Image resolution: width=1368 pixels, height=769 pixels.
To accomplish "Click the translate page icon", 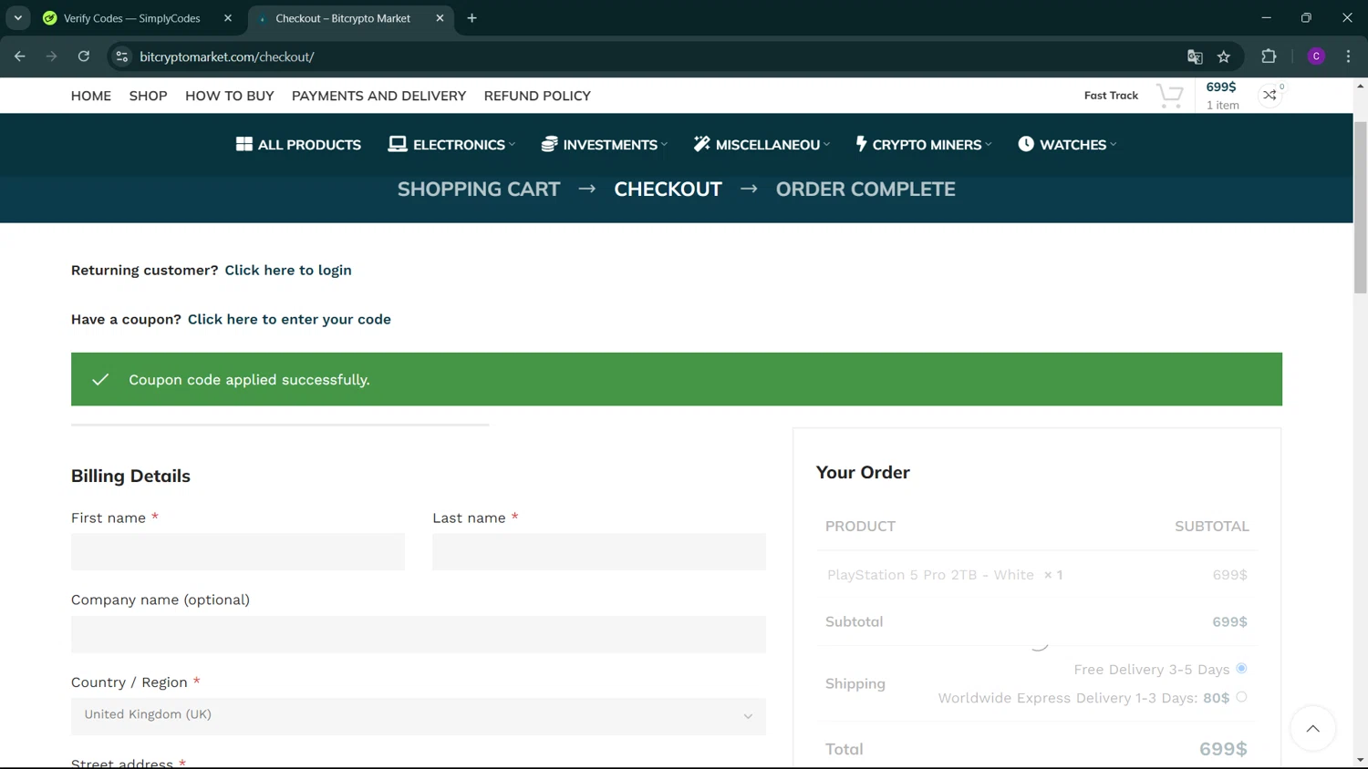I will click(1195, 56).
